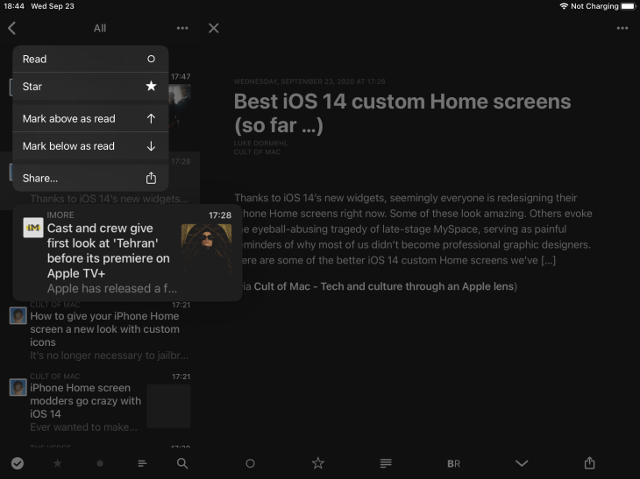Open the article list more options menu
Screen dimensions: 640x479
point(182,28)
